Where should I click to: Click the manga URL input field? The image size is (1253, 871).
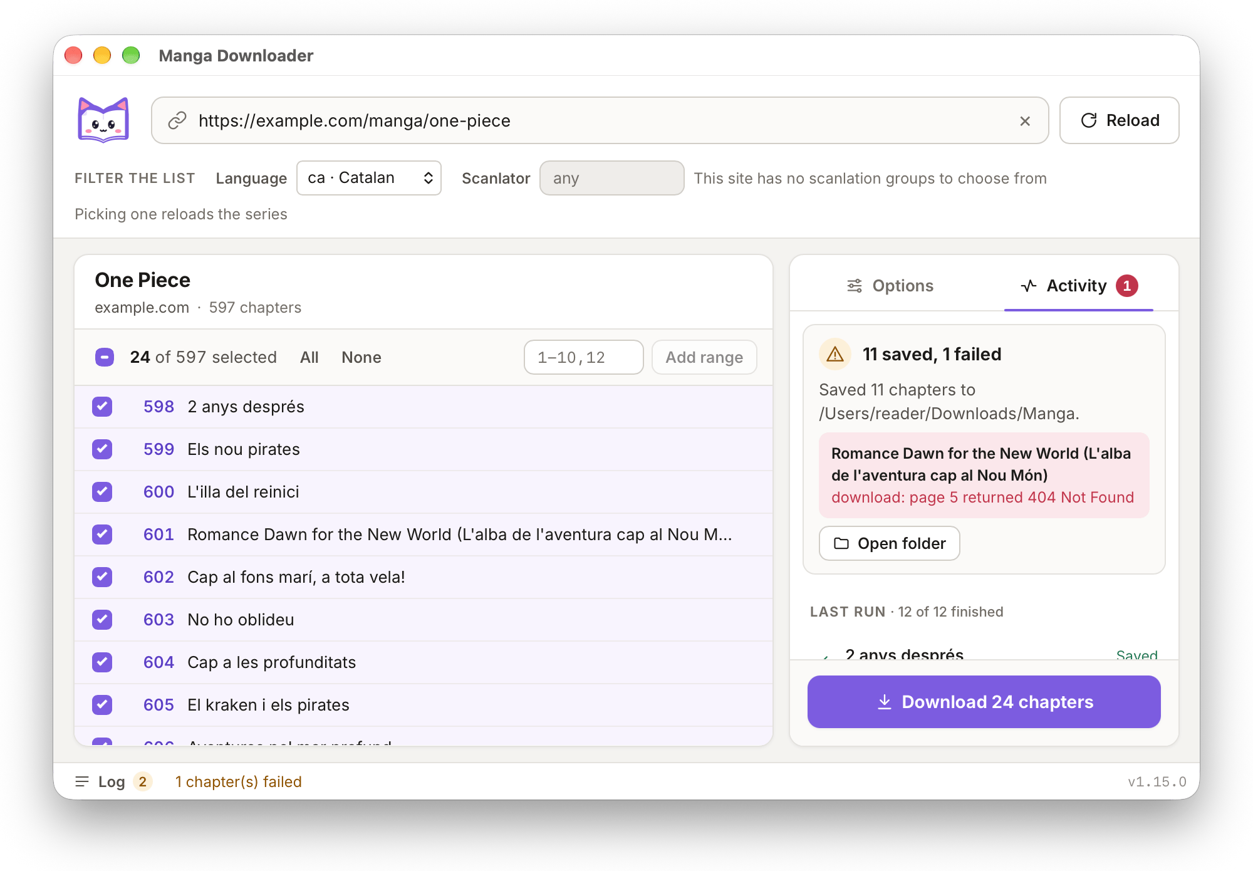tap(600, 120)
